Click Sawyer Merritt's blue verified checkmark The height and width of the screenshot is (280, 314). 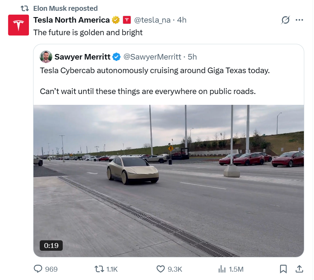[116, 57]
